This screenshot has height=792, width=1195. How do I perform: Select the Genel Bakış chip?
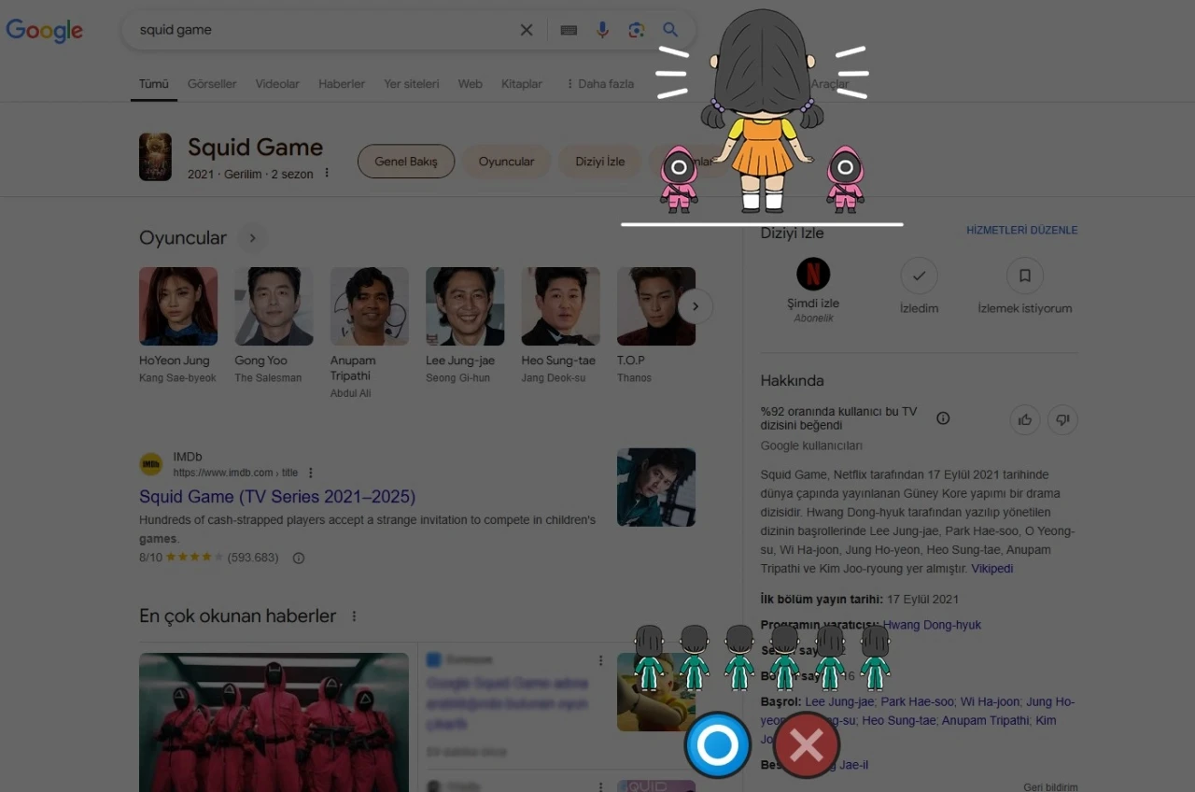406,162
